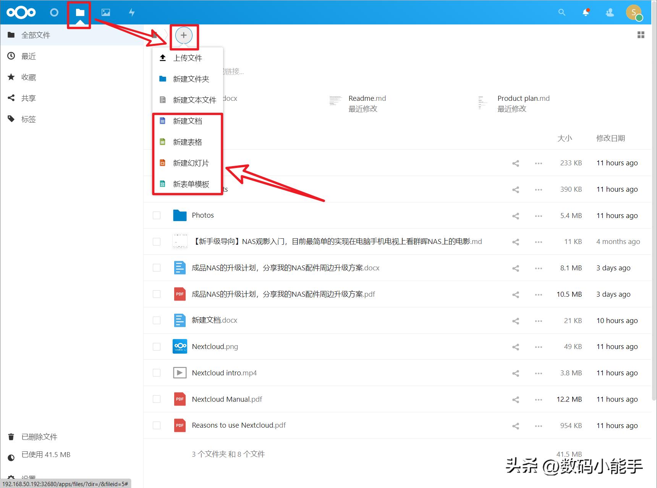The width and height of the screenshot is (657, 488).
Task: Select the checkbox next to Photos folder
Action: tap(157, 215)
